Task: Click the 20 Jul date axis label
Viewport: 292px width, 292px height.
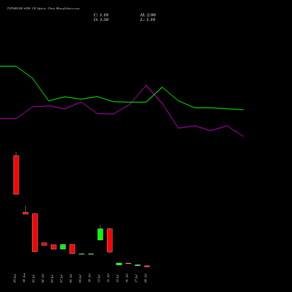Action: 146,278
